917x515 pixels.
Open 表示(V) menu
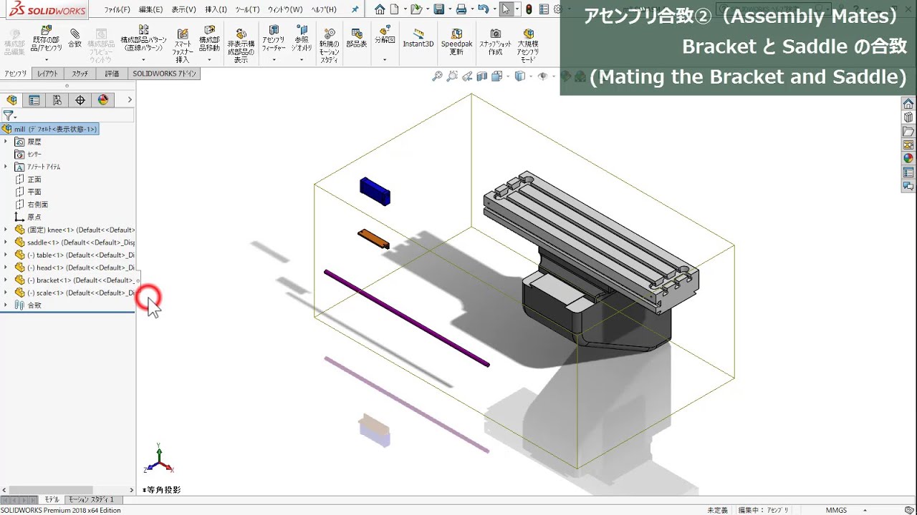(x=184, y=9)
